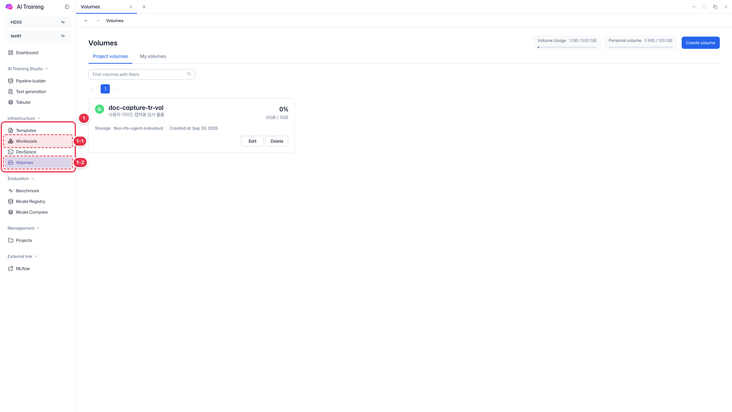Go to Workloads page
732x412 pixels.
(38, 141)
